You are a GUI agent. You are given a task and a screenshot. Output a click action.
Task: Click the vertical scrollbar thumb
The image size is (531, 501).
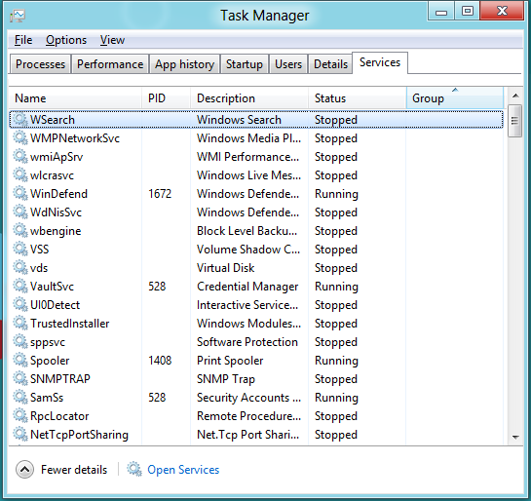[514, 121]
